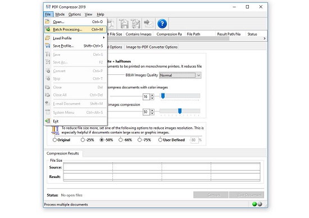Image resolution: width=309 pixels, height=218 pixels.
Task: Click the Batch Processing green icon
Action: (48, 29)
